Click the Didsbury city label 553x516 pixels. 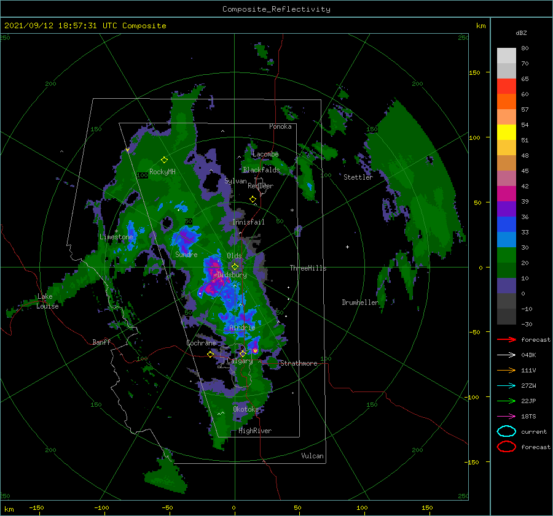point(232,275)
